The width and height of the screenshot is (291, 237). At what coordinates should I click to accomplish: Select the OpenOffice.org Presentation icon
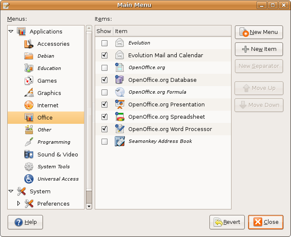pos(119,104)
